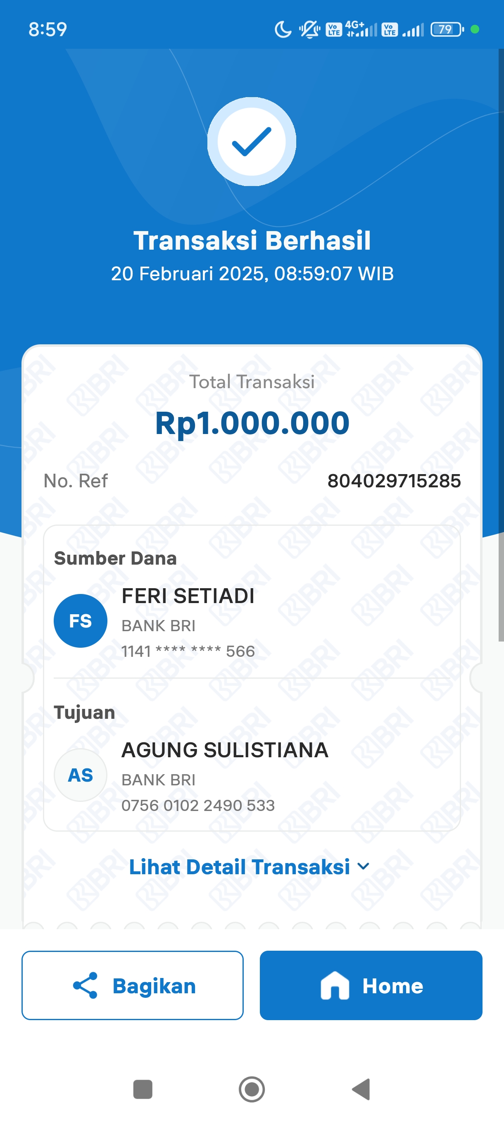Tap the moon do-not-disturb status icon
The height and width of the screenshot is (1121, 504).
[283, 30]
